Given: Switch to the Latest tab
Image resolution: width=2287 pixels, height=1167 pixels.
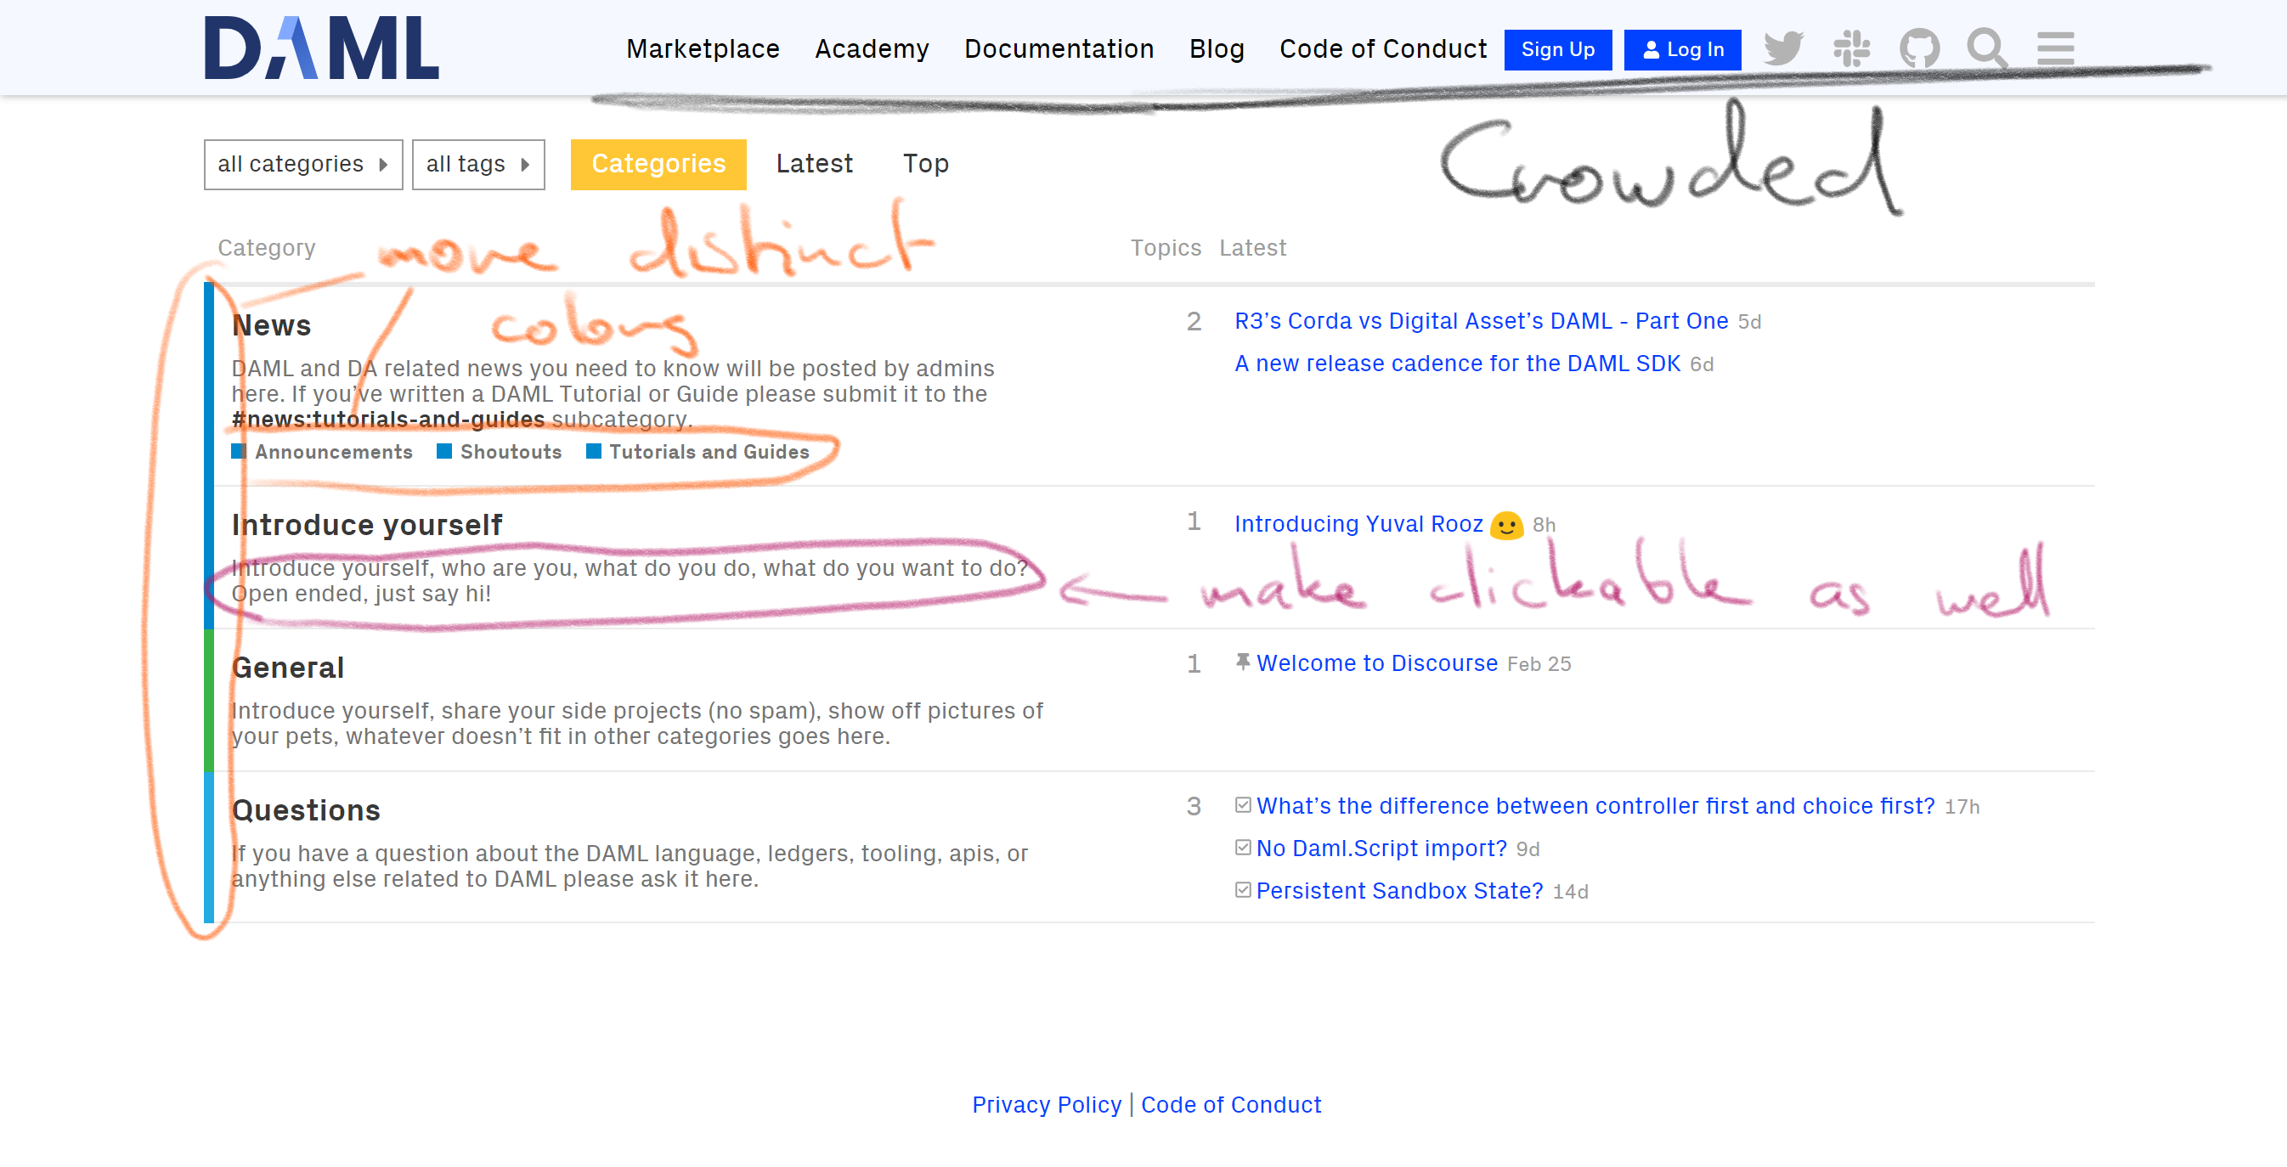Looking at the screenshot, I should click(x=814, y=164).
